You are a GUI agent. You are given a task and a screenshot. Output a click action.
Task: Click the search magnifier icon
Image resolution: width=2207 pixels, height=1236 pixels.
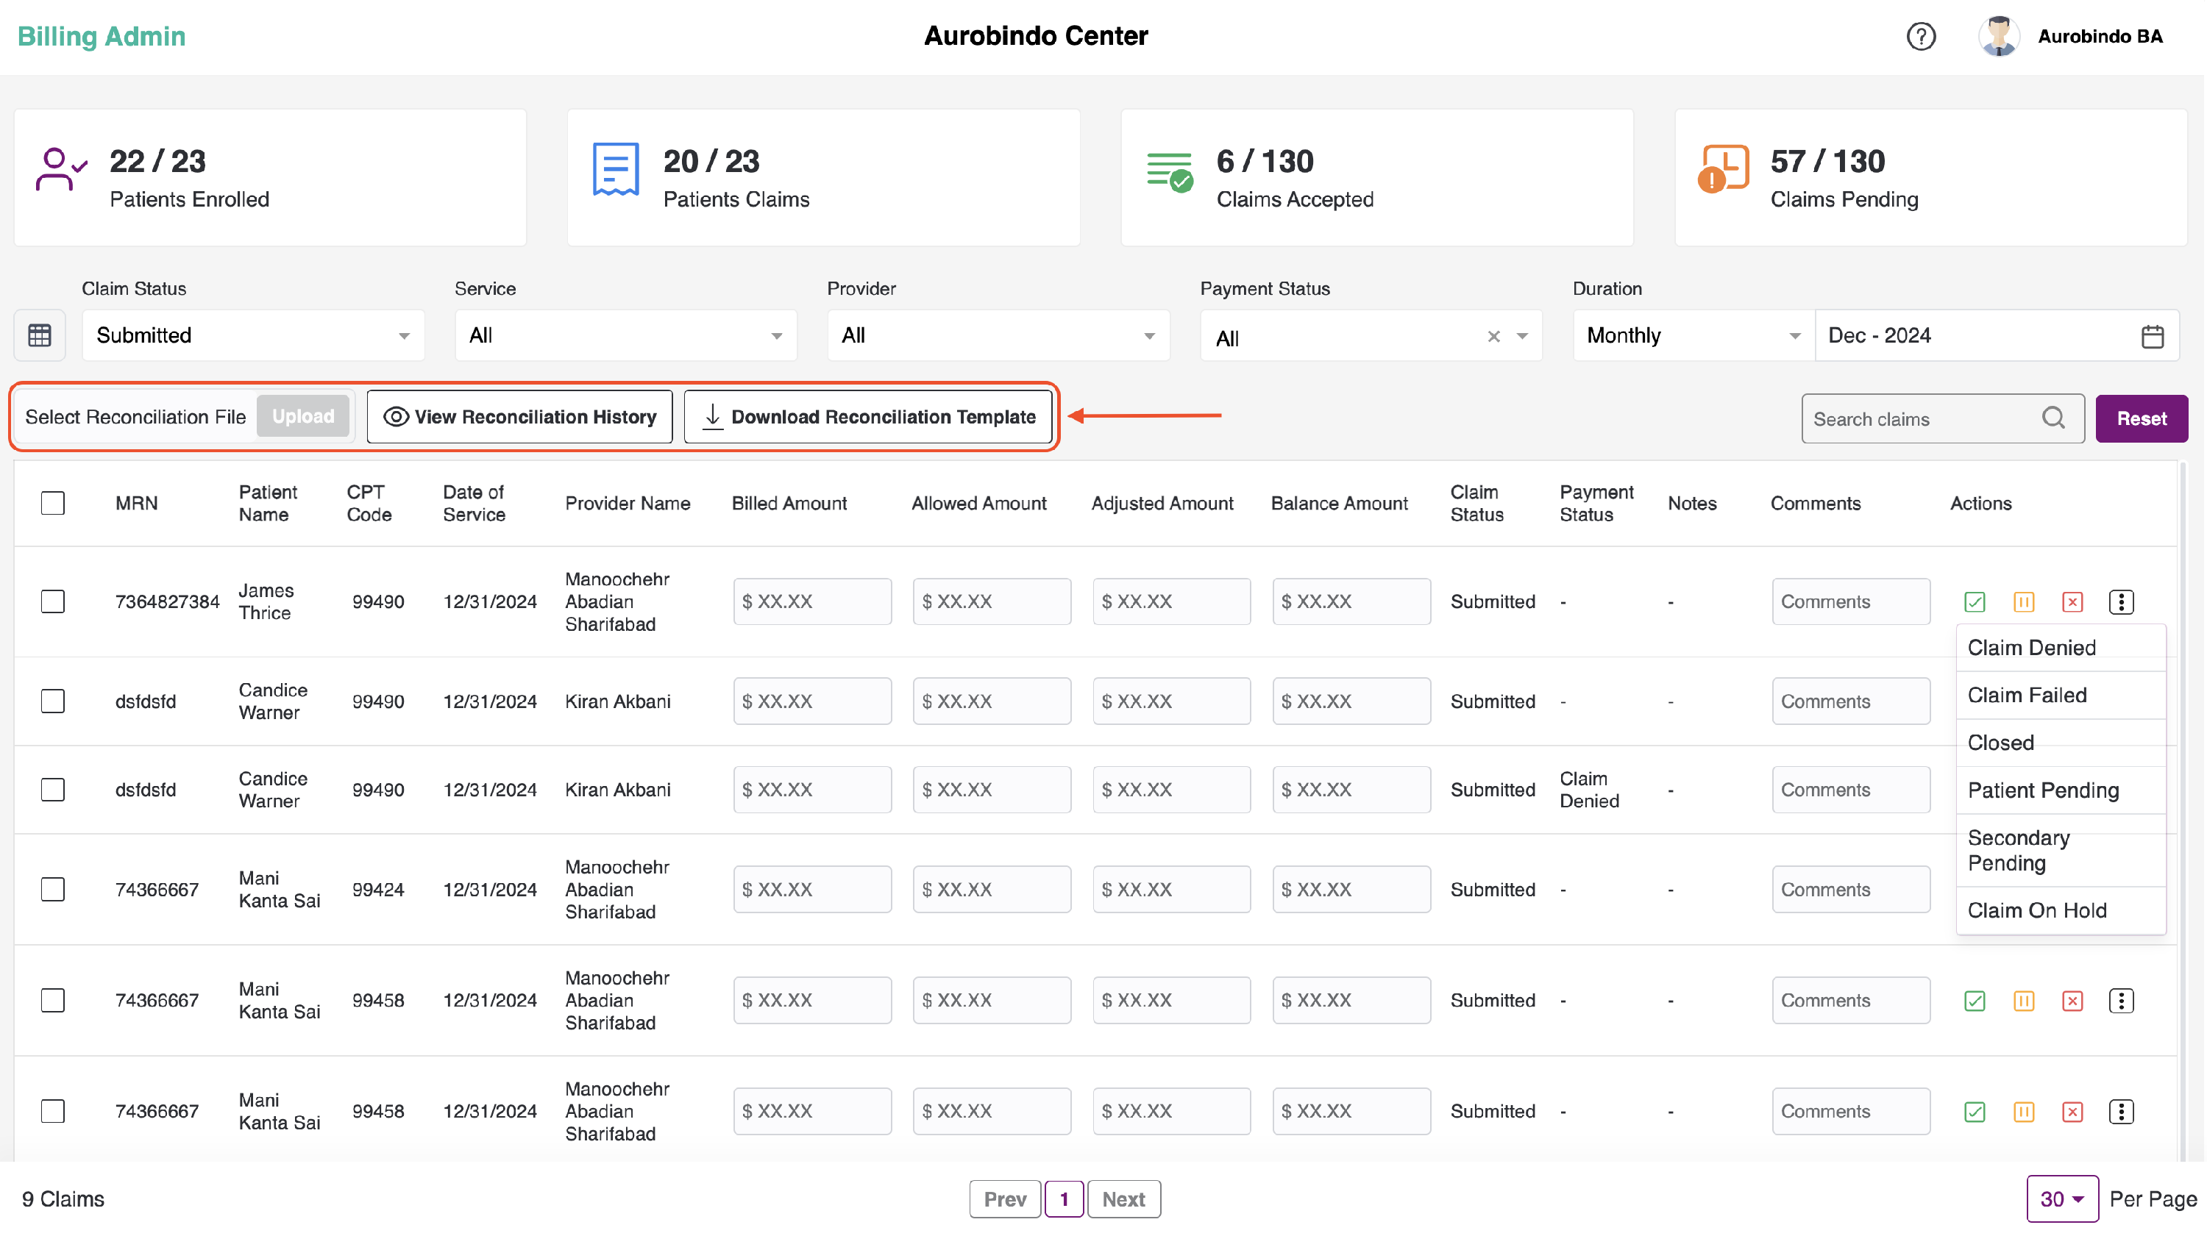point(2054,418)
